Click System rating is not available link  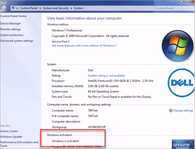[106, 76]
